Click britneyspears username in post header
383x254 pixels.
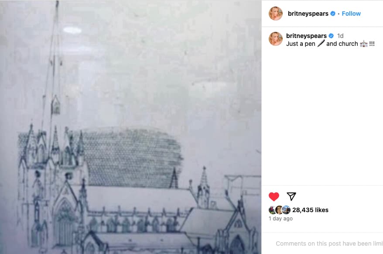click(x=308, y=14)
